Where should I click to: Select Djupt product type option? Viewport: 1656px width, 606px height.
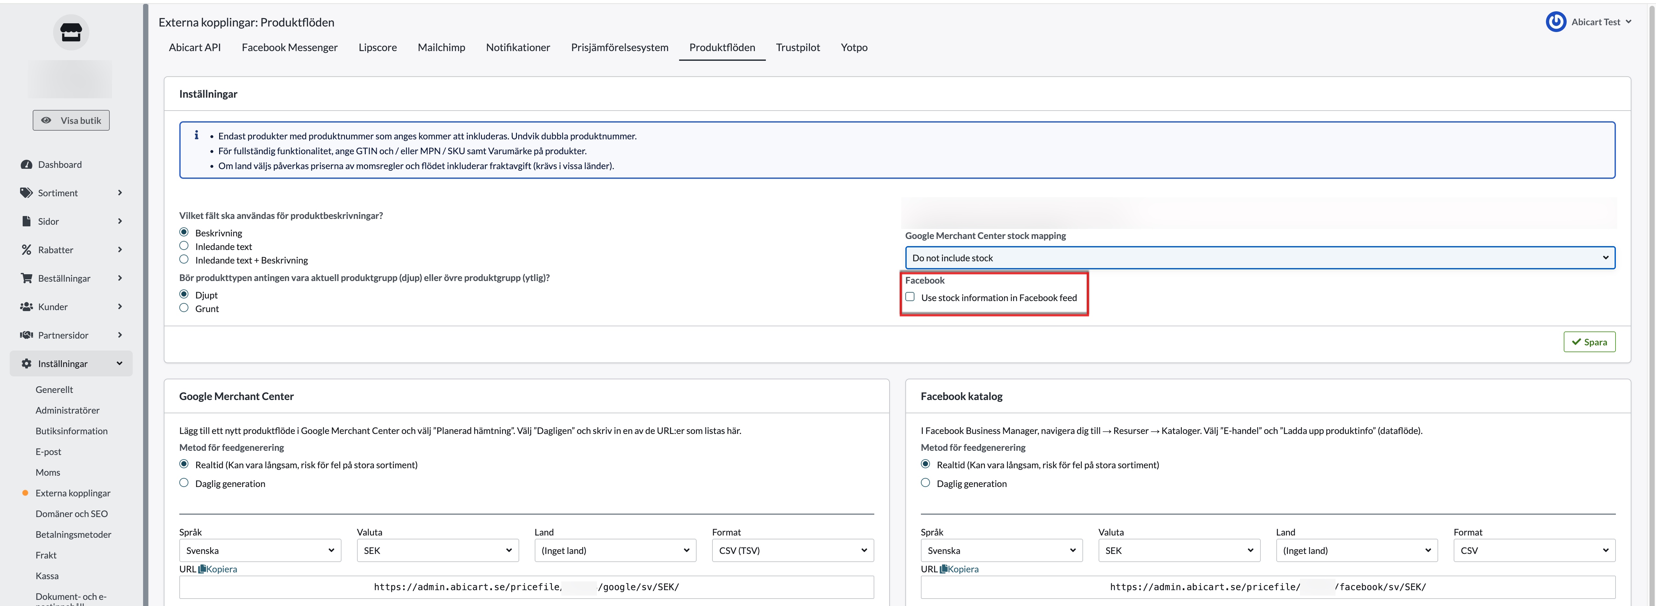(184, 294)
